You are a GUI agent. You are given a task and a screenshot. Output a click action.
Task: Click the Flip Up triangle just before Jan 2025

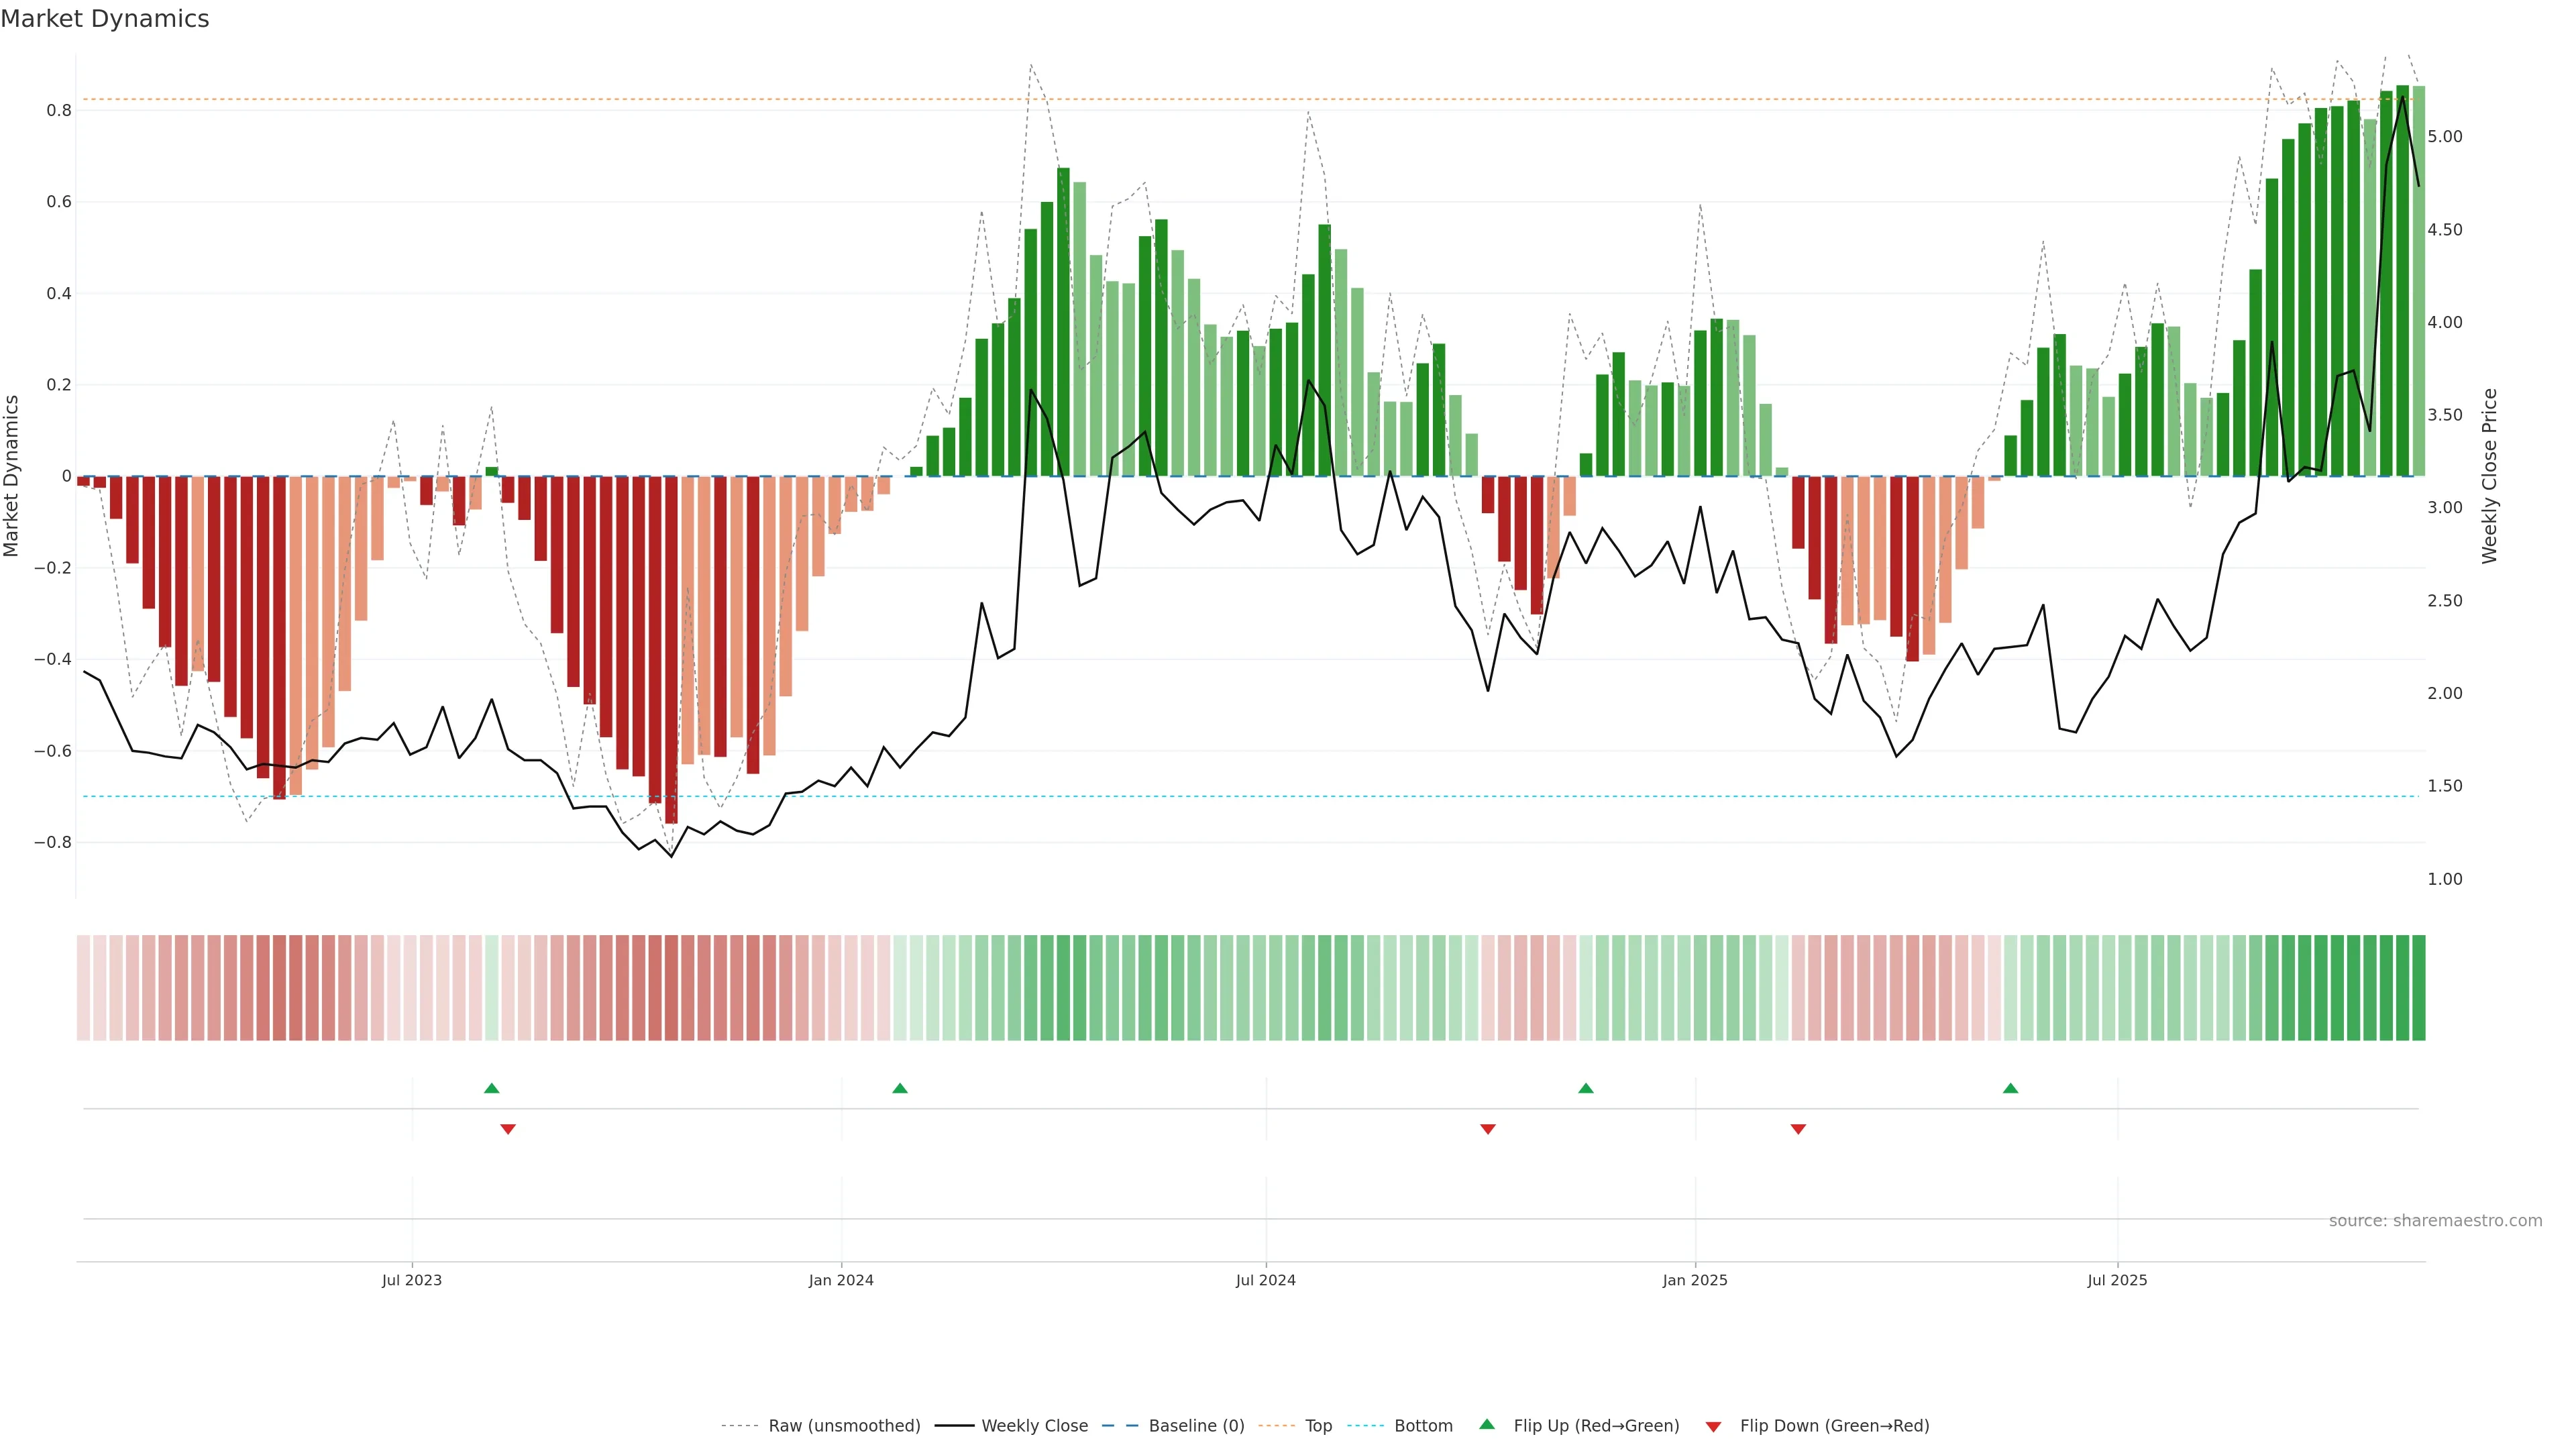tap(1586, 1088)
